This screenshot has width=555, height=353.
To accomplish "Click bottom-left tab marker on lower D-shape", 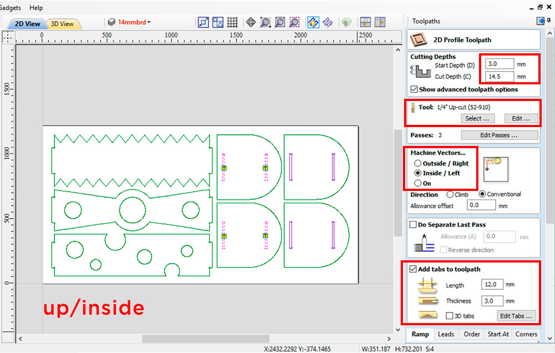I will coord(224,236).
